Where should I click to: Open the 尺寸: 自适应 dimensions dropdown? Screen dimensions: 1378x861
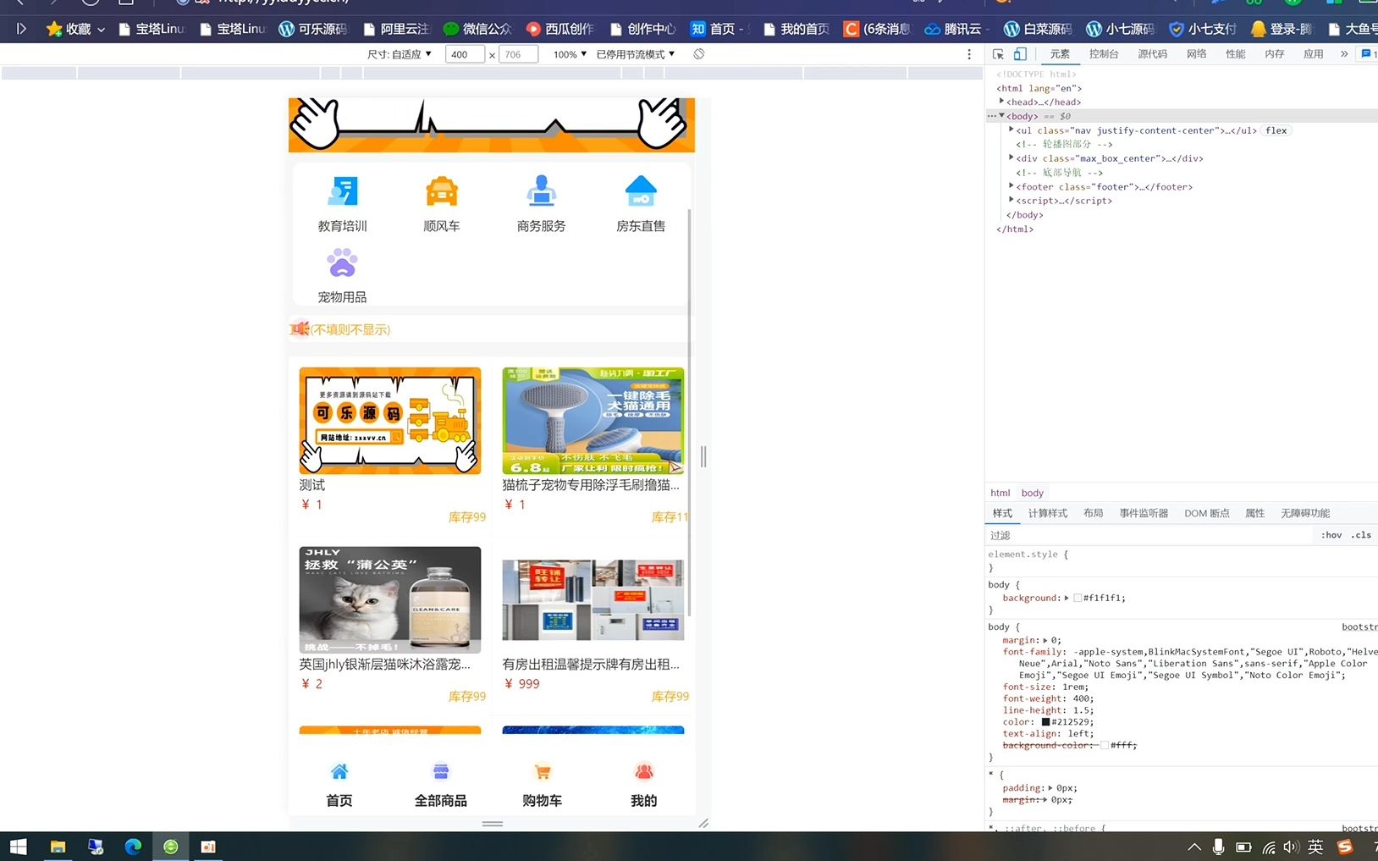(400, 54)
